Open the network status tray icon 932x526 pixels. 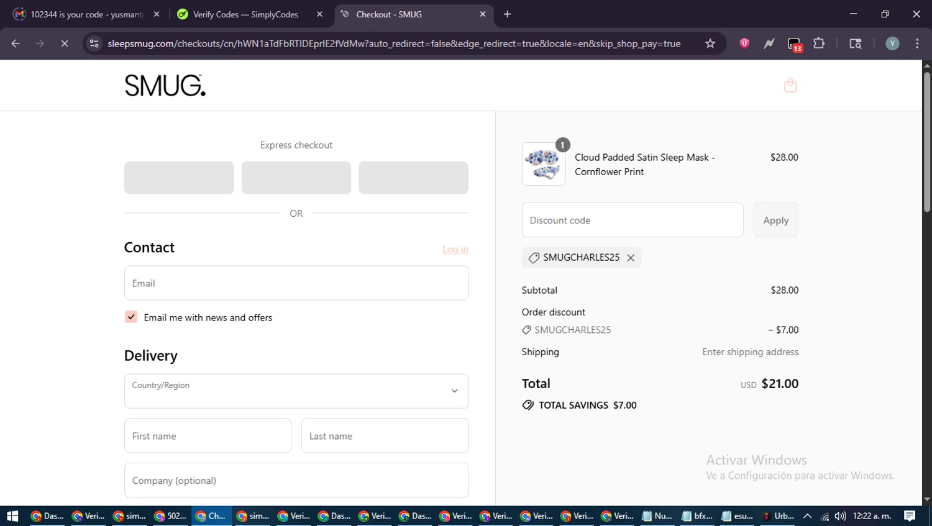tap(825, 516)
